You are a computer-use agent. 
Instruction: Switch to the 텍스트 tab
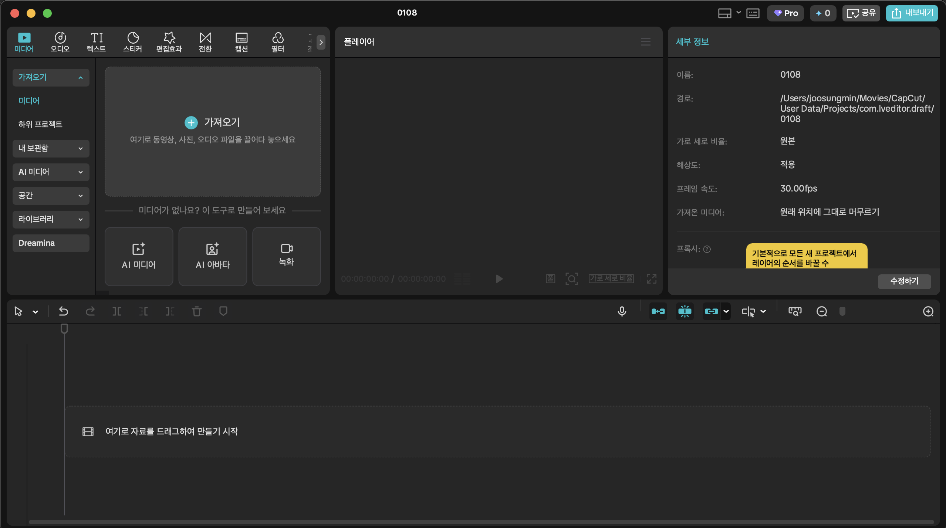[96, 42]
